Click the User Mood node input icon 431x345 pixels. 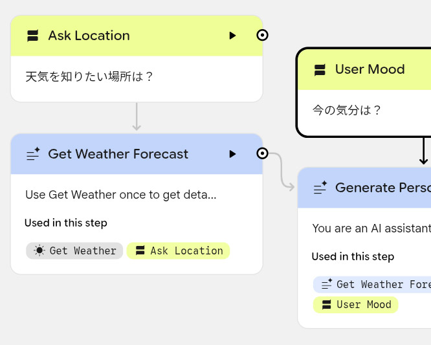(320, 70)
